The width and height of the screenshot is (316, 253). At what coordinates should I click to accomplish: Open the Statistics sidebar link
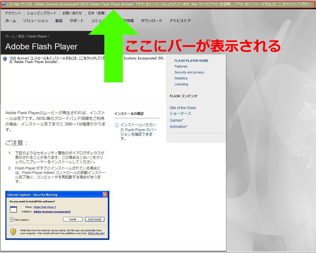tap(181, 78)
